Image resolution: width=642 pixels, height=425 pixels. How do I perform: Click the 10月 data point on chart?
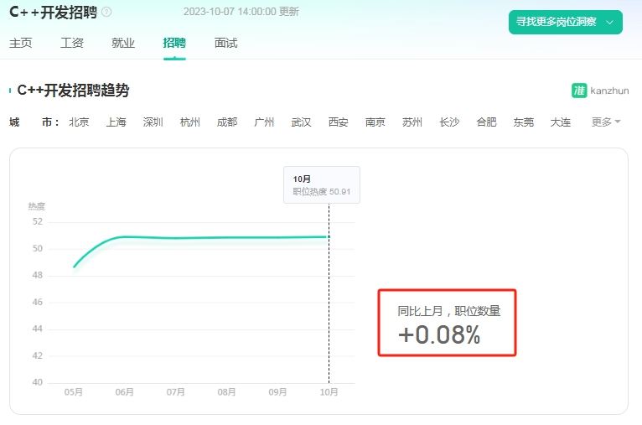coord(329,236)
